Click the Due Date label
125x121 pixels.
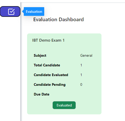(41, 94)
